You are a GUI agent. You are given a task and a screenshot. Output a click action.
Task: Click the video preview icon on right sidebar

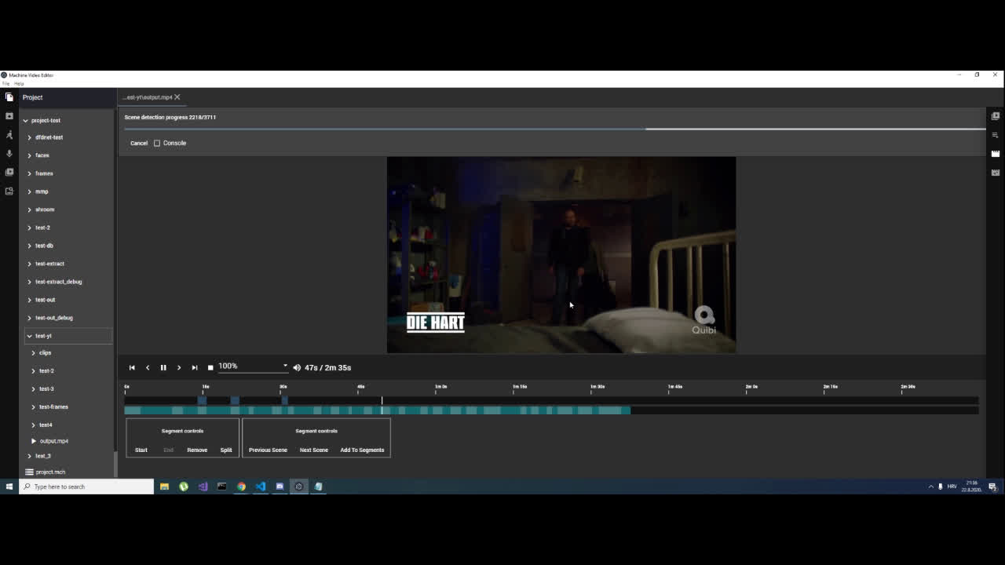[x=995, y=115]
